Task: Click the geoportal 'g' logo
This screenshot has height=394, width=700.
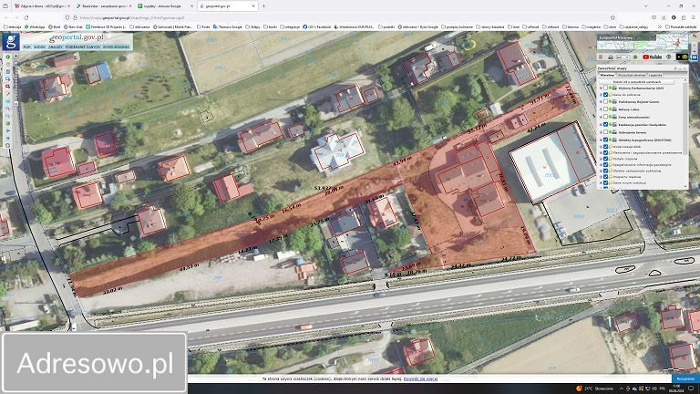Action: (11, 41)
